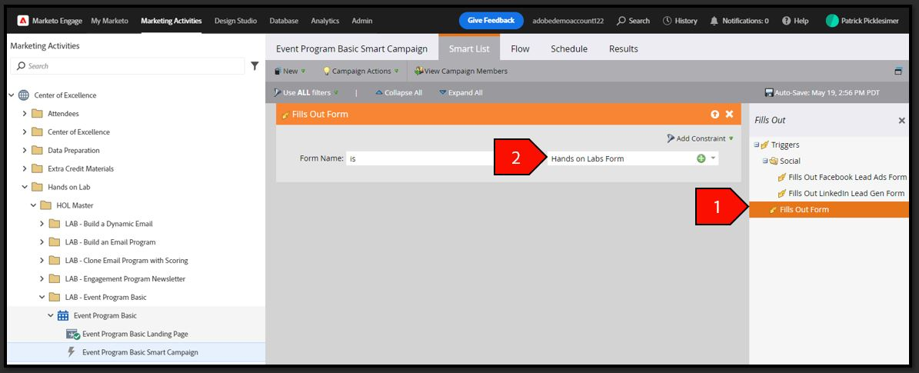This screenshot has width=919, height=373.
Task: Click adobedemoaccount122 account name
Action: click(x=568, y=21)
